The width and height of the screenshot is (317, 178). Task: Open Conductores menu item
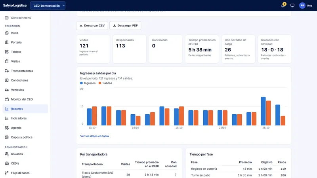[25, 80]
